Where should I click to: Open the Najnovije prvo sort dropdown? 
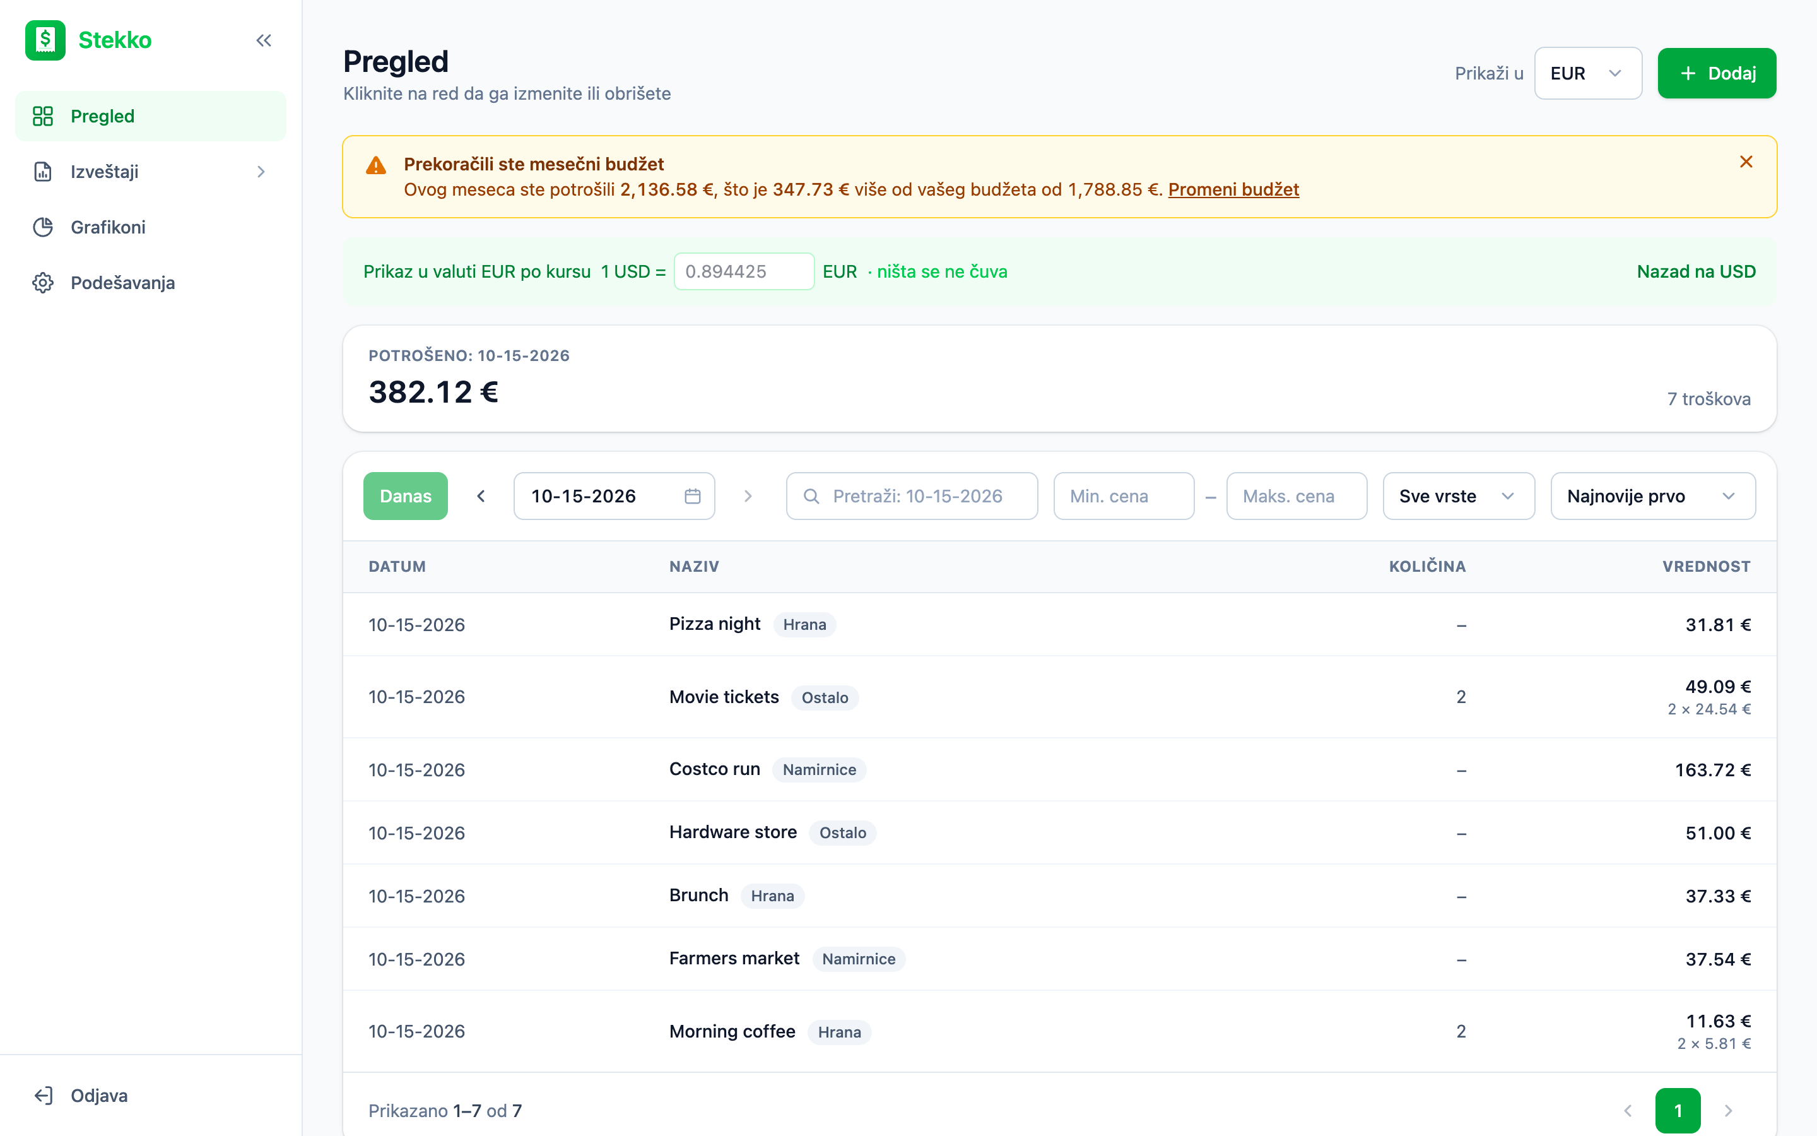pyautogui.click(x=1652, y=496)
